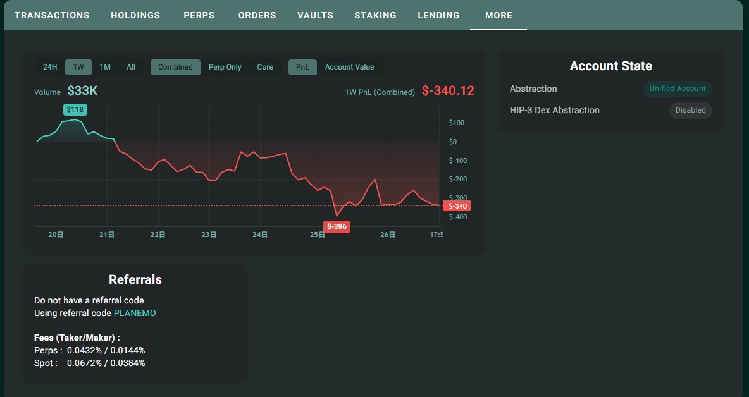Click the 22日 date axis label
749x397 pixels.
click(158, 235)
